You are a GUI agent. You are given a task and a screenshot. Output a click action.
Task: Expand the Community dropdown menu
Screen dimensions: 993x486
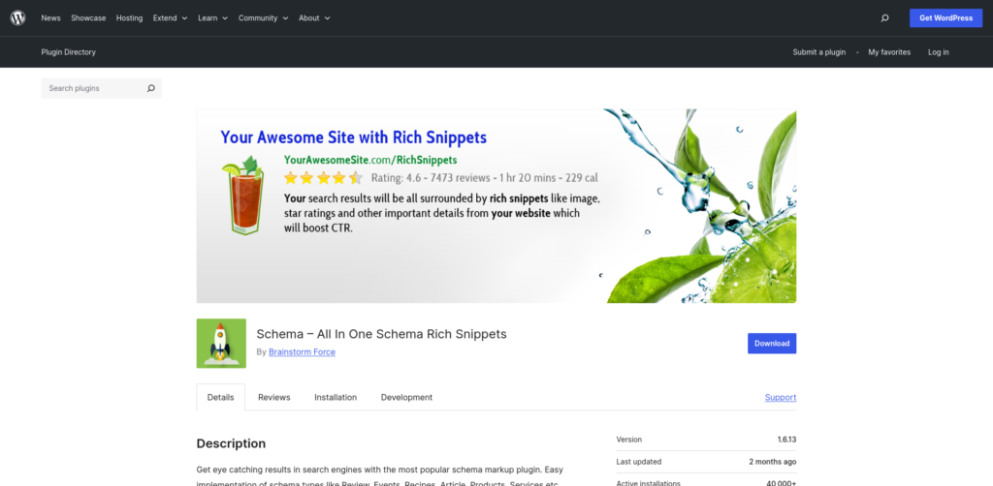click(x=264, y=18)
